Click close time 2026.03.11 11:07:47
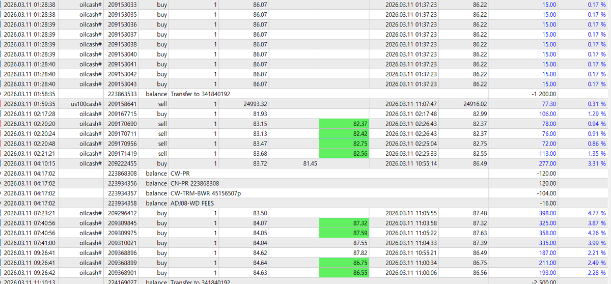611x284 pixels. [x=411, y=104]
